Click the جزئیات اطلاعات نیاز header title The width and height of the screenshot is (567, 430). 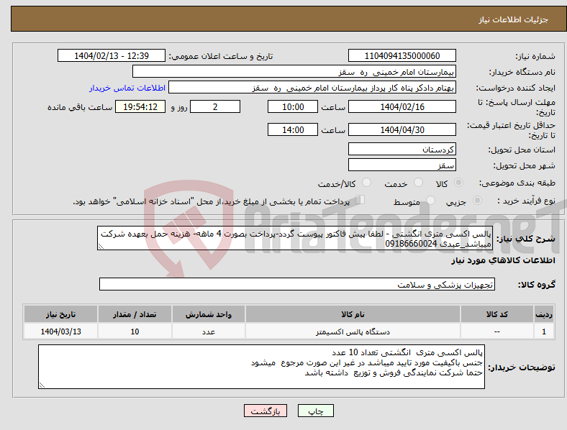tap(514, 19)
